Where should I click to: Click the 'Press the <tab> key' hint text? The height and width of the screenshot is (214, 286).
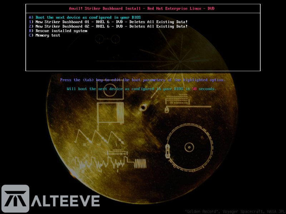(143, 80)
